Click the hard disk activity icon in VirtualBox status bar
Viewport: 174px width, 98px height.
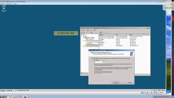click(x=142, y=93)
